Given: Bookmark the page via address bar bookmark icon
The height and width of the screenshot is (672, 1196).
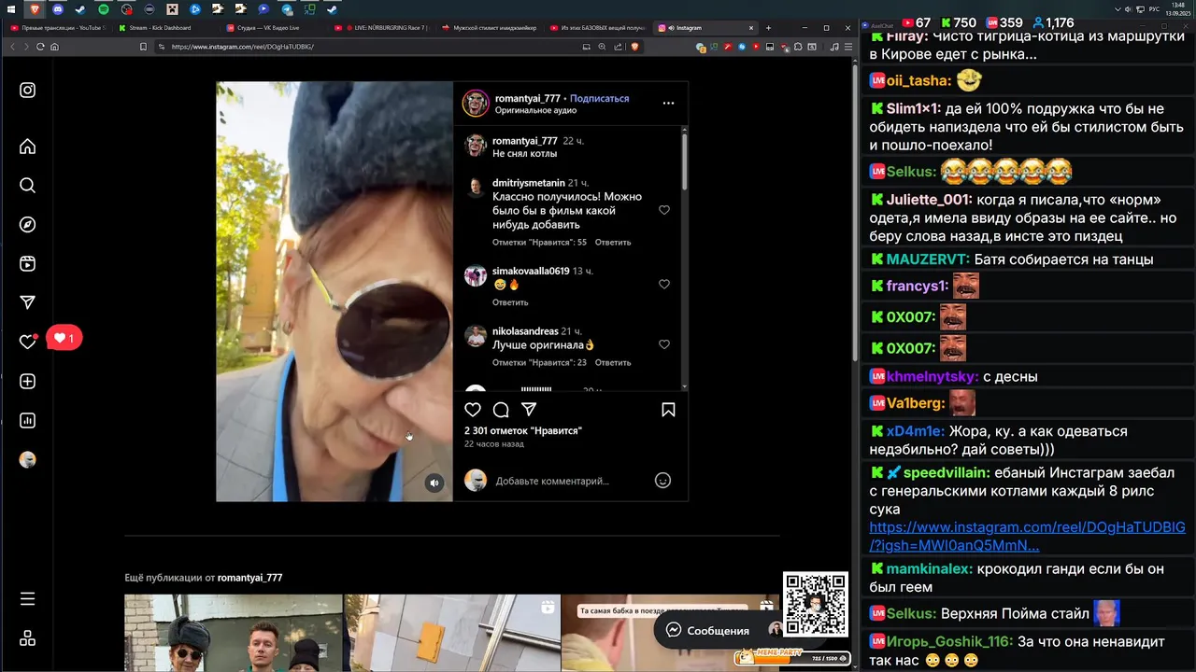Looking at the screenshot, I should [143, 47].
